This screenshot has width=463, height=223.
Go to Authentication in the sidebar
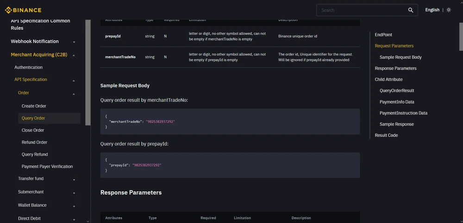click(x=28, y=68)
